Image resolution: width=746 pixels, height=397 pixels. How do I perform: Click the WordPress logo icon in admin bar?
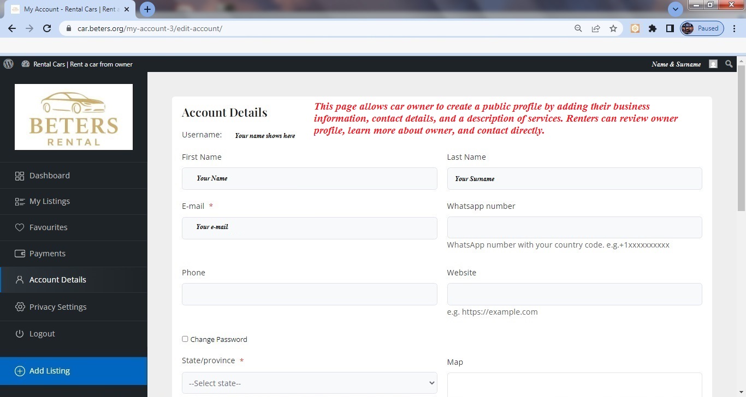pyautogui.click(x=8, y=64)
